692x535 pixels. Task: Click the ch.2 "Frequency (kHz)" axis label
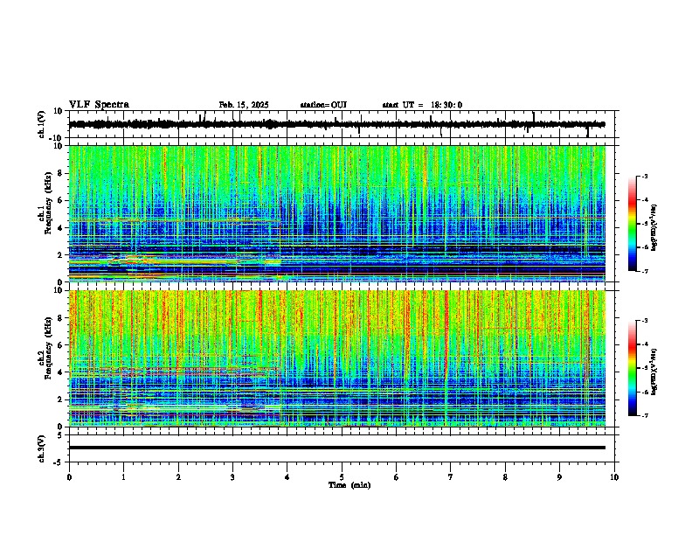[48, 348]
